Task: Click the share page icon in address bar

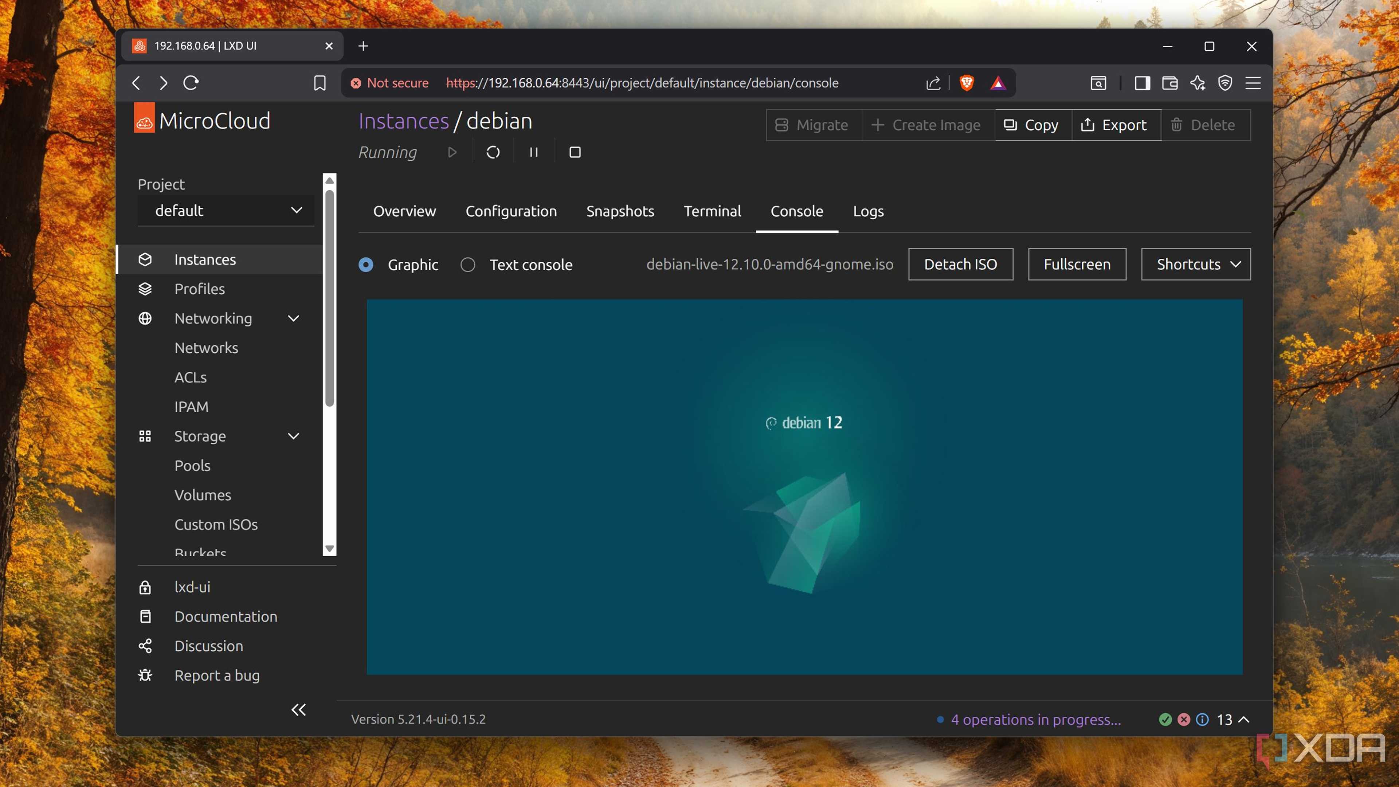Action: pos(933,83)
